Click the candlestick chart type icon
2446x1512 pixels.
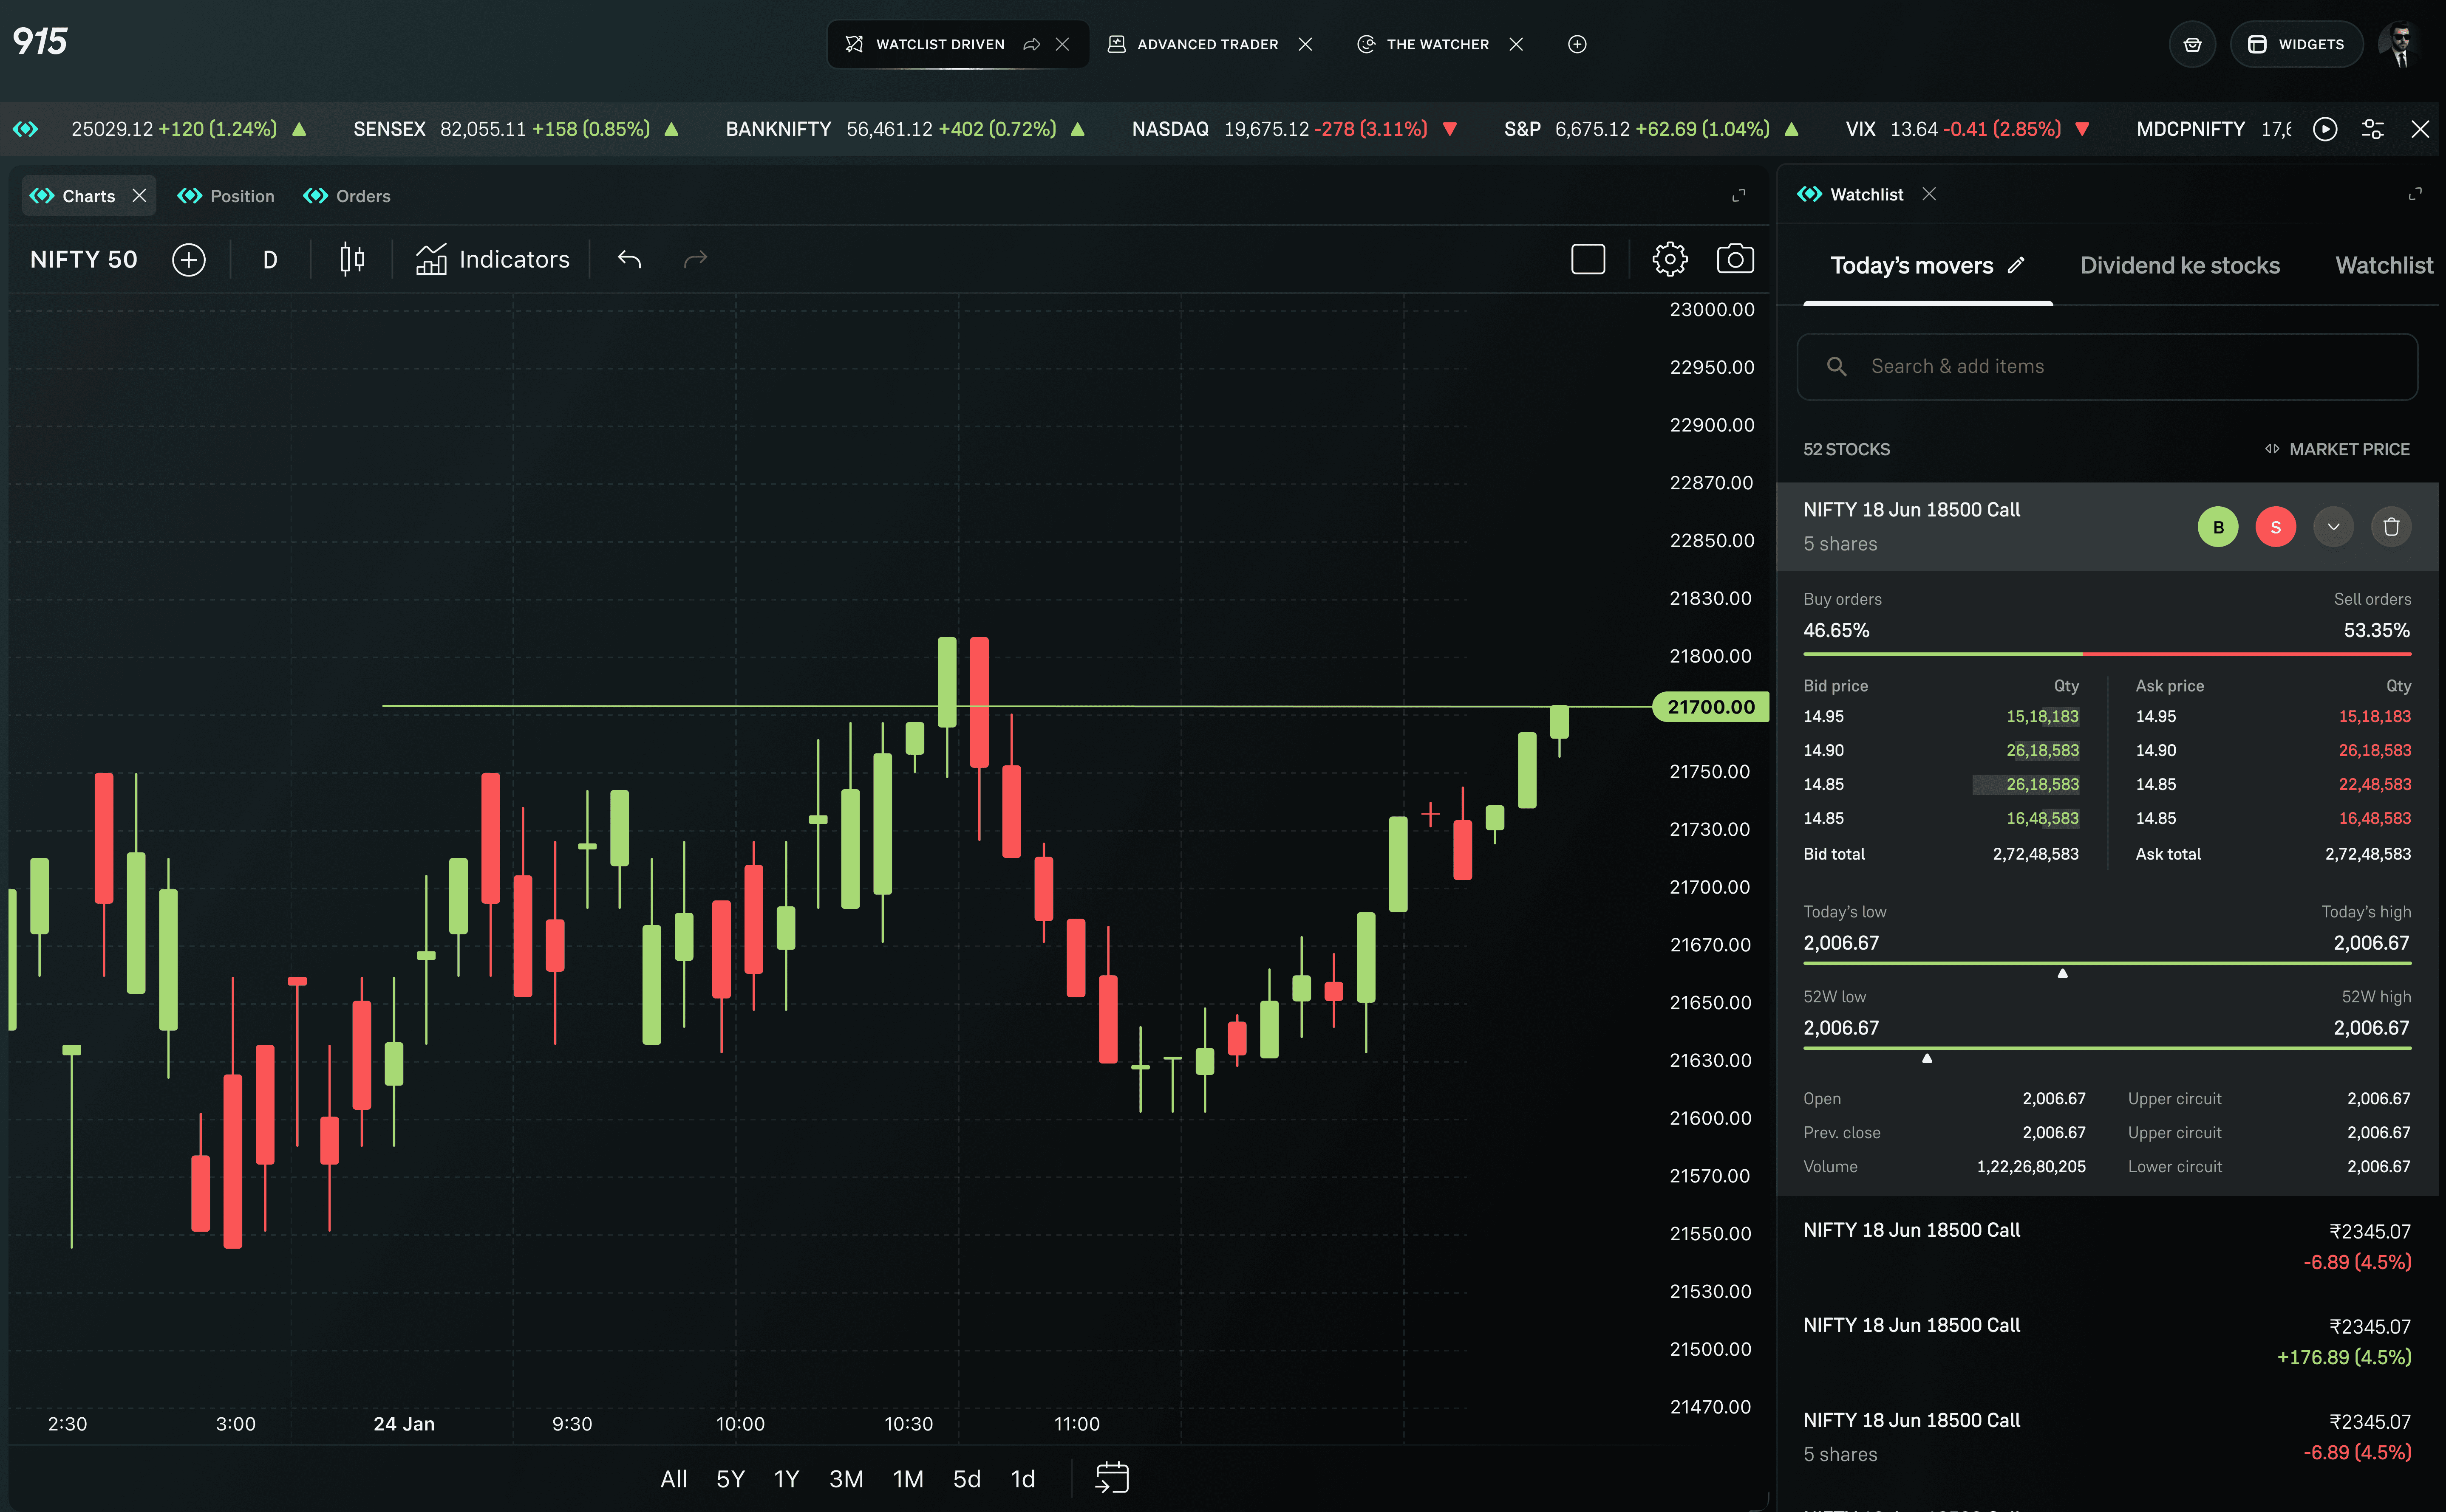[351, 260]
